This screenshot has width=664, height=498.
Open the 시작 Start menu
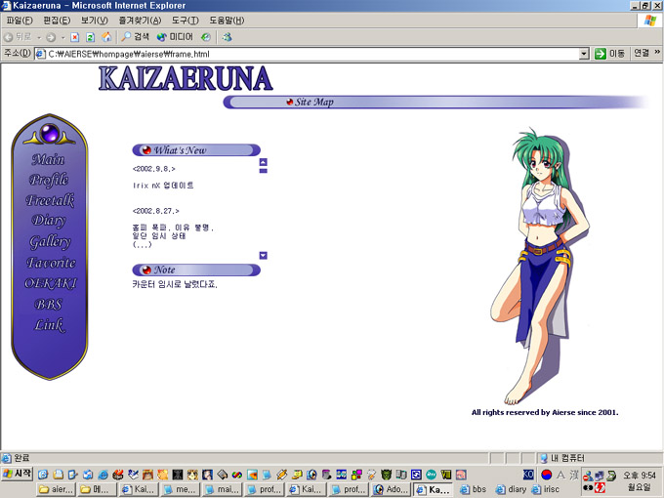pos(18,474)
